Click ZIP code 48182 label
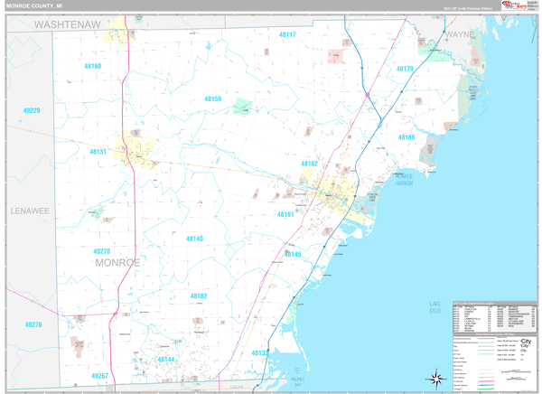 (199, 295)
